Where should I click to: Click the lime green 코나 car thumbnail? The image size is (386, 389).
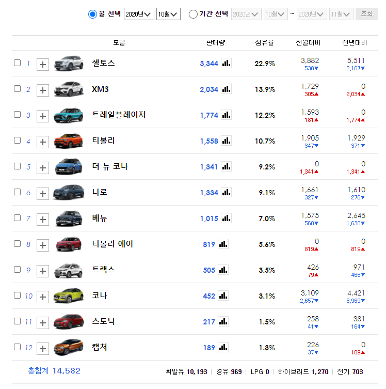[69, 295]
